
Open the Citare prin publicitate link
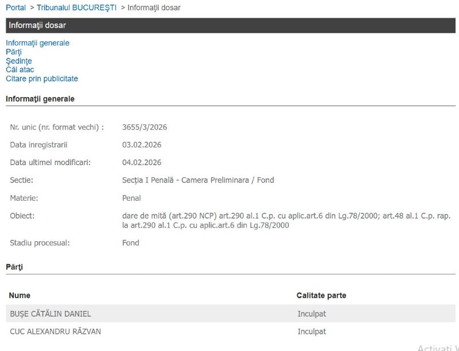pyautogui.click(x=42, y=79)
